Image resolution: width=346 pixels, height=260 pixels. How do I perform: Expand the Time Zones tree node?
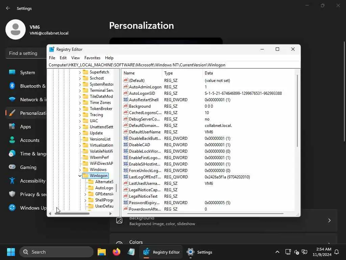click(x=80, y=103)
